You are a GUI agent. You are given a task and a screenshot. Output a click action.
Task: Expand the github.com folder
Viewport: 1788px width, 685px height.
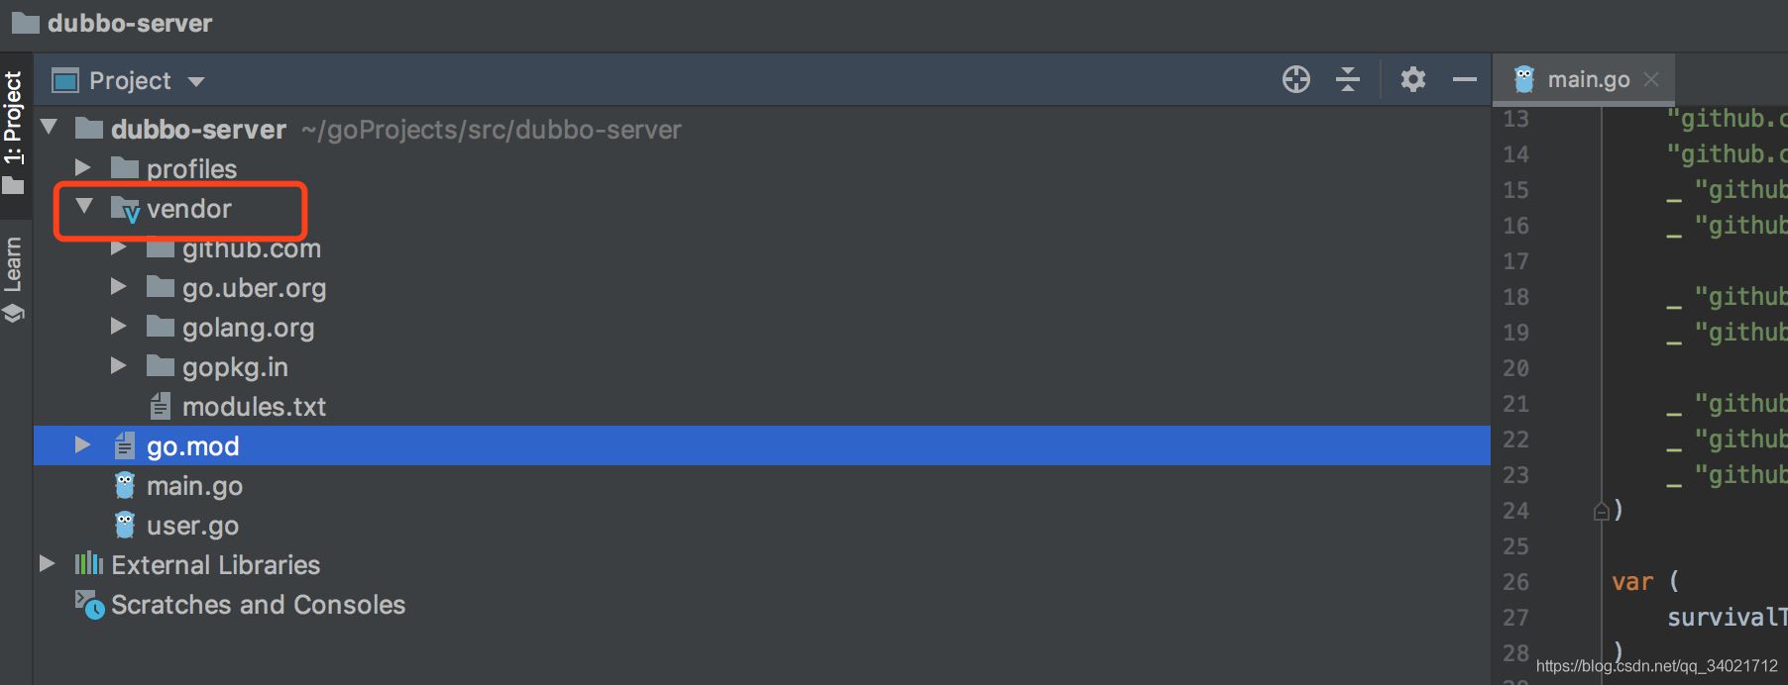coord(119,247)
